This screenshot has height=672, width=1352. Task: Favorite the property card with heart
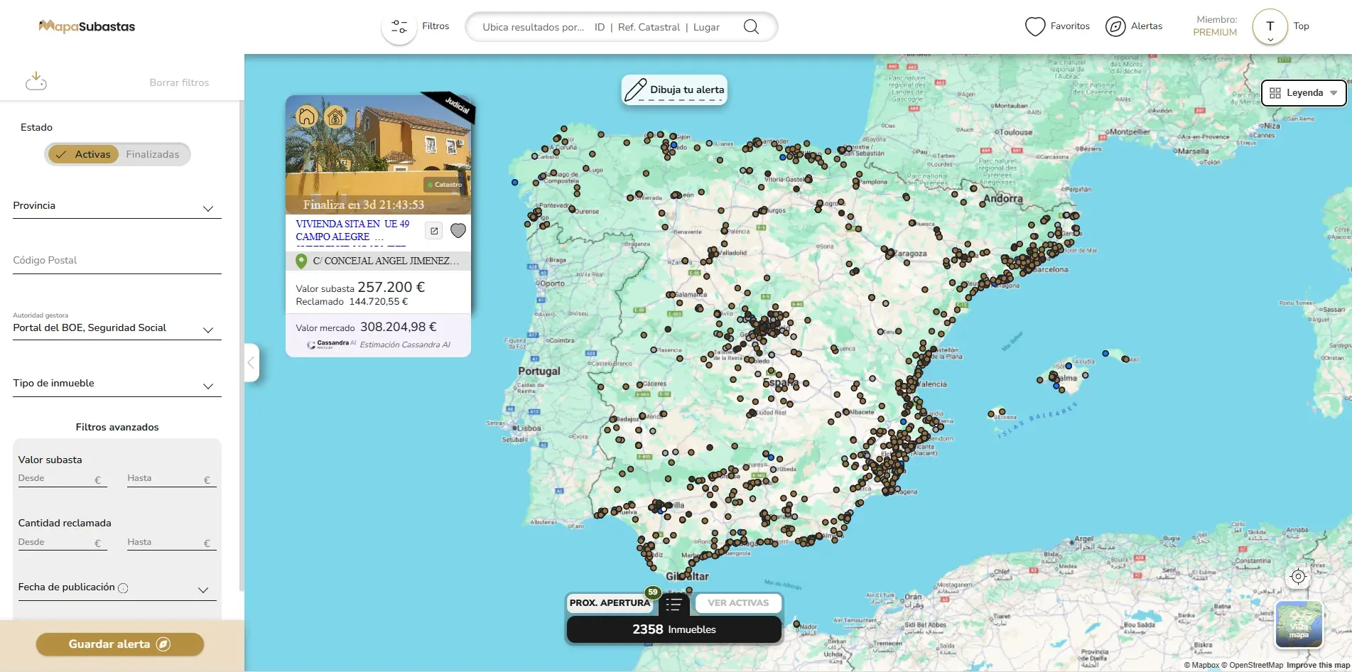click(458, 231)
